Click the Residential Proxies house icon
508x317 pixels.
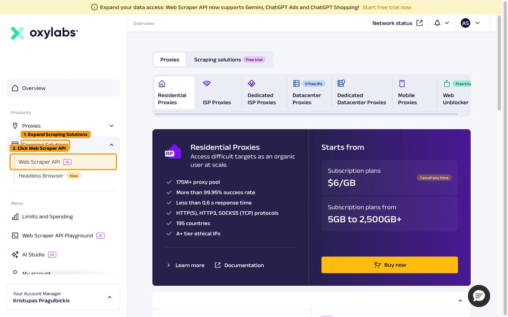pyautogui.click(x=162, y=84)
